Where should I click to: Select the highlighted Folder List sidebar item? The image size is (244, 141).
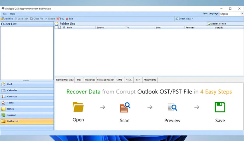(x=27, y=121)
